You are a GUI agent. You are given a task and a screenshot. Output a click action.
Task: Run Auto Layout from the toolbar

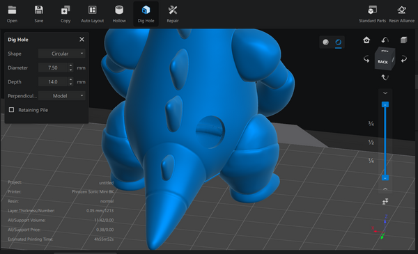92,14
